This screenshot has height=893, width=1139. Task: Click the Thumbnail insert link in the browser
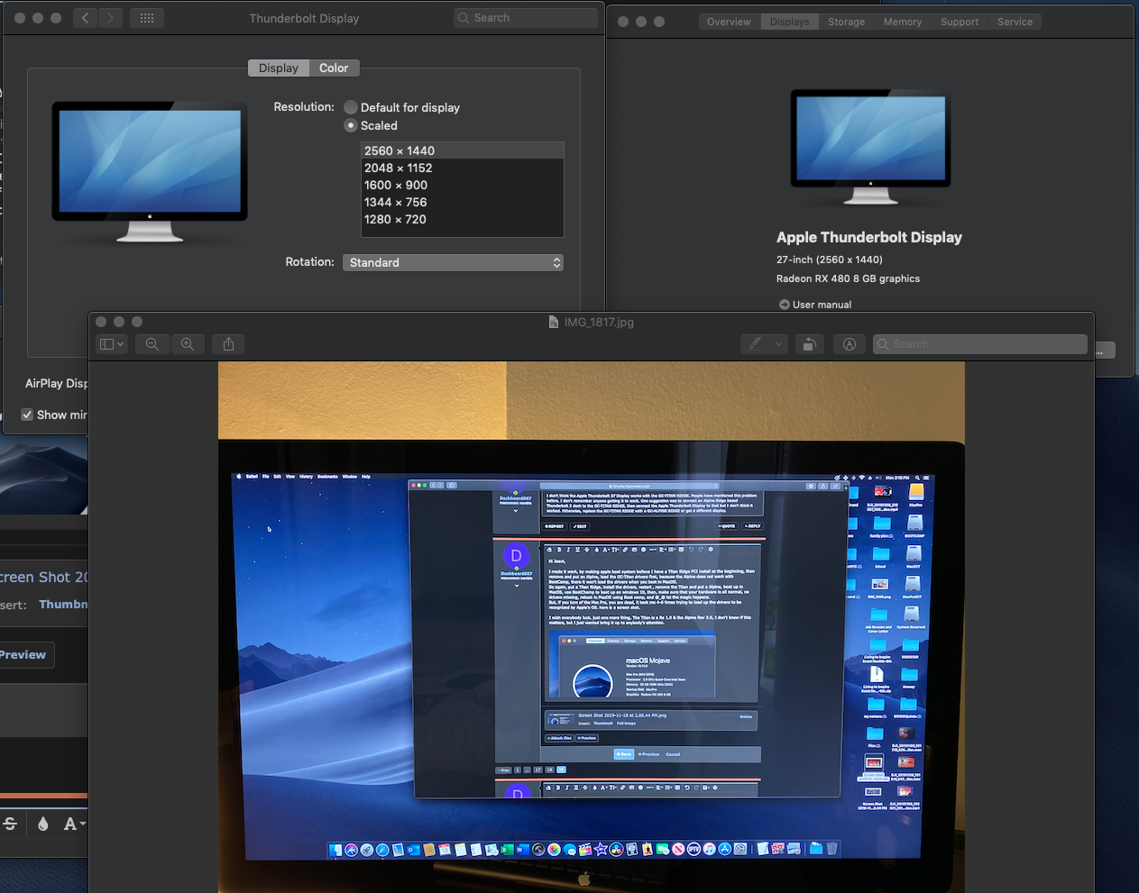tap(63, 605)
